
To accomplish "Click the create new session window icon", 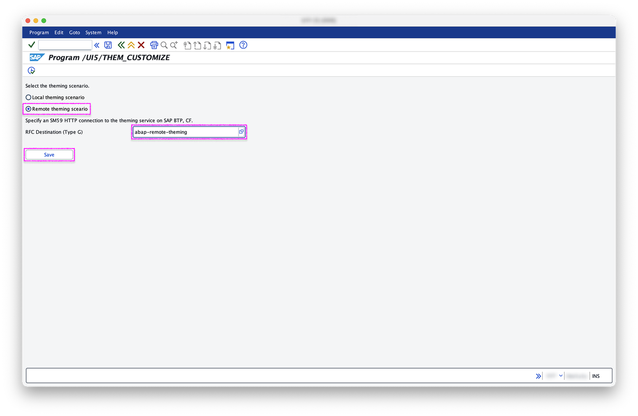I will [230, 45].
